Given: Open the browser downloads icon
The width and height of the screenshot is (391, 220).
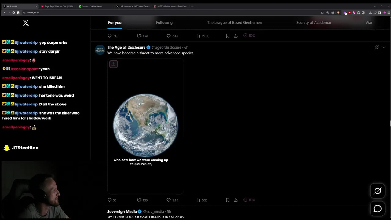Looking at the screenshot, I should coord(371,13).
